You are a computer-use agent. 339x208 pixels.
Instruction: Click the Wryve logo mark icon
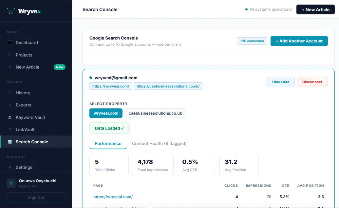click(x=10, y=11)
